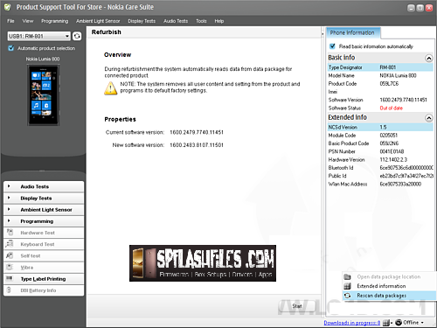
Task: Click the Extended information icon in popup
Action: click(347, 286)
